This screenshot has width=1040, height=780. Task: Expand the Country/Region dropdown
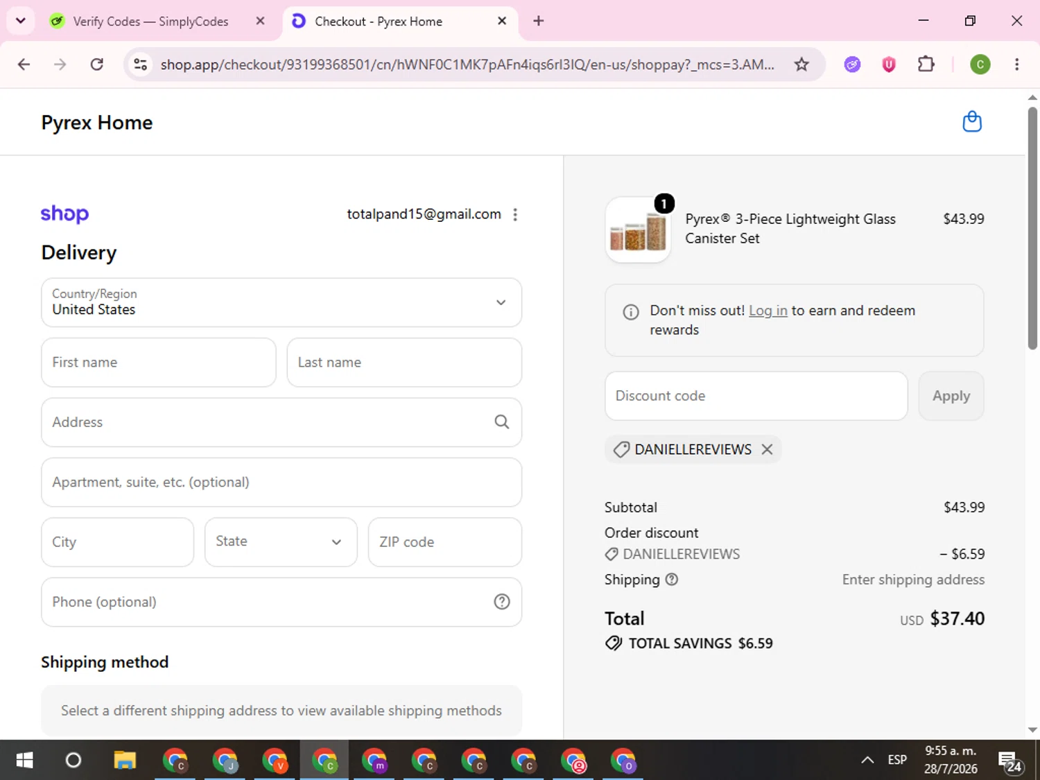pyautogui.click(x=281, y=302)
